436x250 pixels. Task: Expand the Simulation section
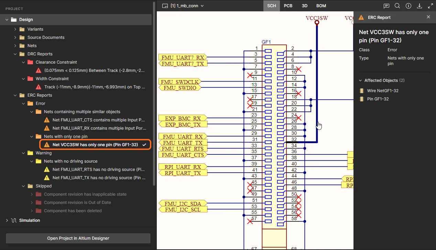pyautogui.click(x=7, y=220)
